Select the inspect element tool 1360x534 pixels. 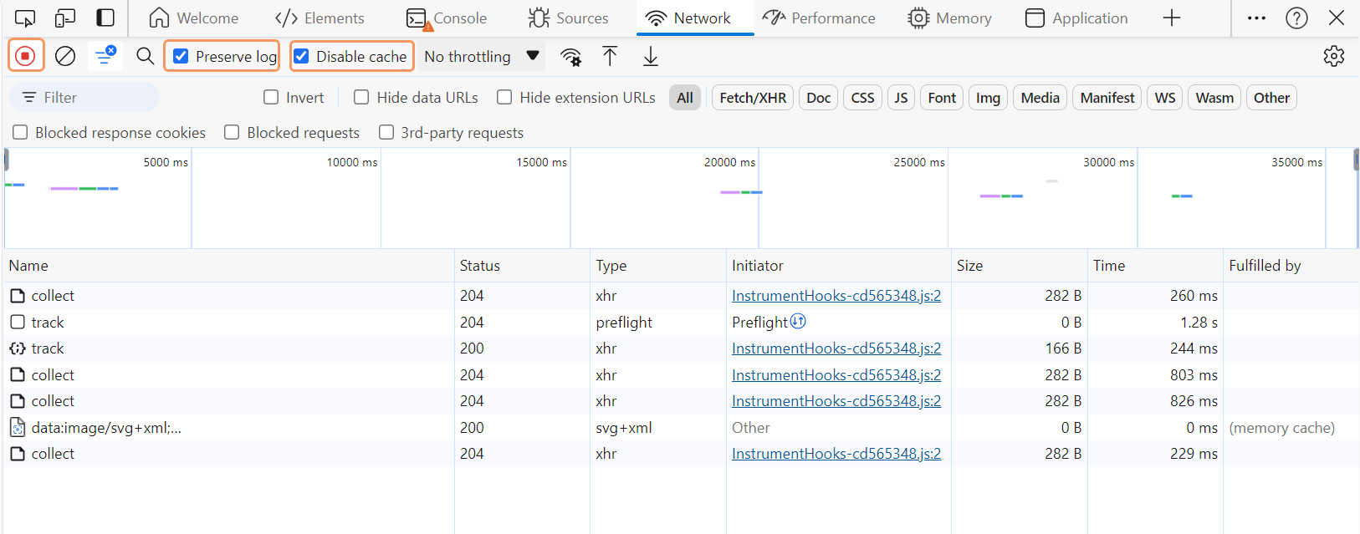[x=25, y=18]
